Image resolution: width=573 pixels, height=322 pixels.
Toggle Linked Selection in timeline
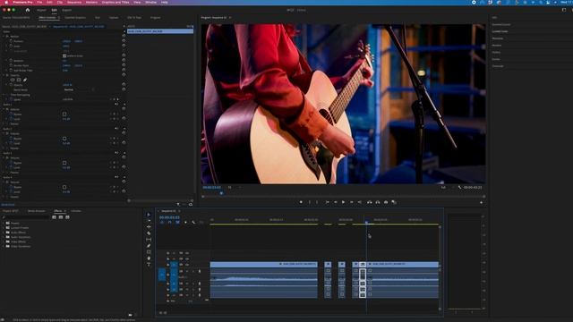click(x=177, y=222)
